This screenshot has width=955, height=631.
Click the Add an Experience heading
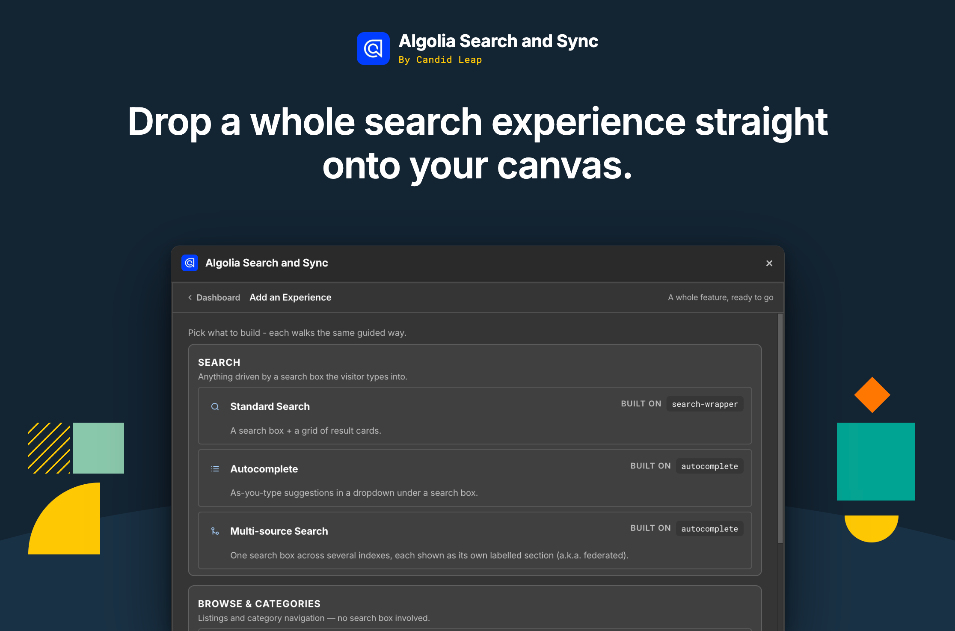click(x=291, y=297)
